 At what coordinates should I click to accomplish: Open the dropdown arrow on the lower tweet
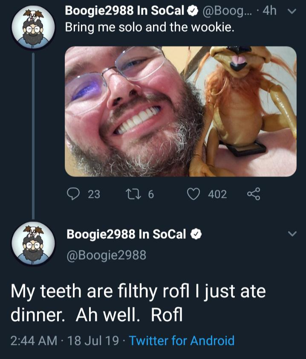coord(292,234)
